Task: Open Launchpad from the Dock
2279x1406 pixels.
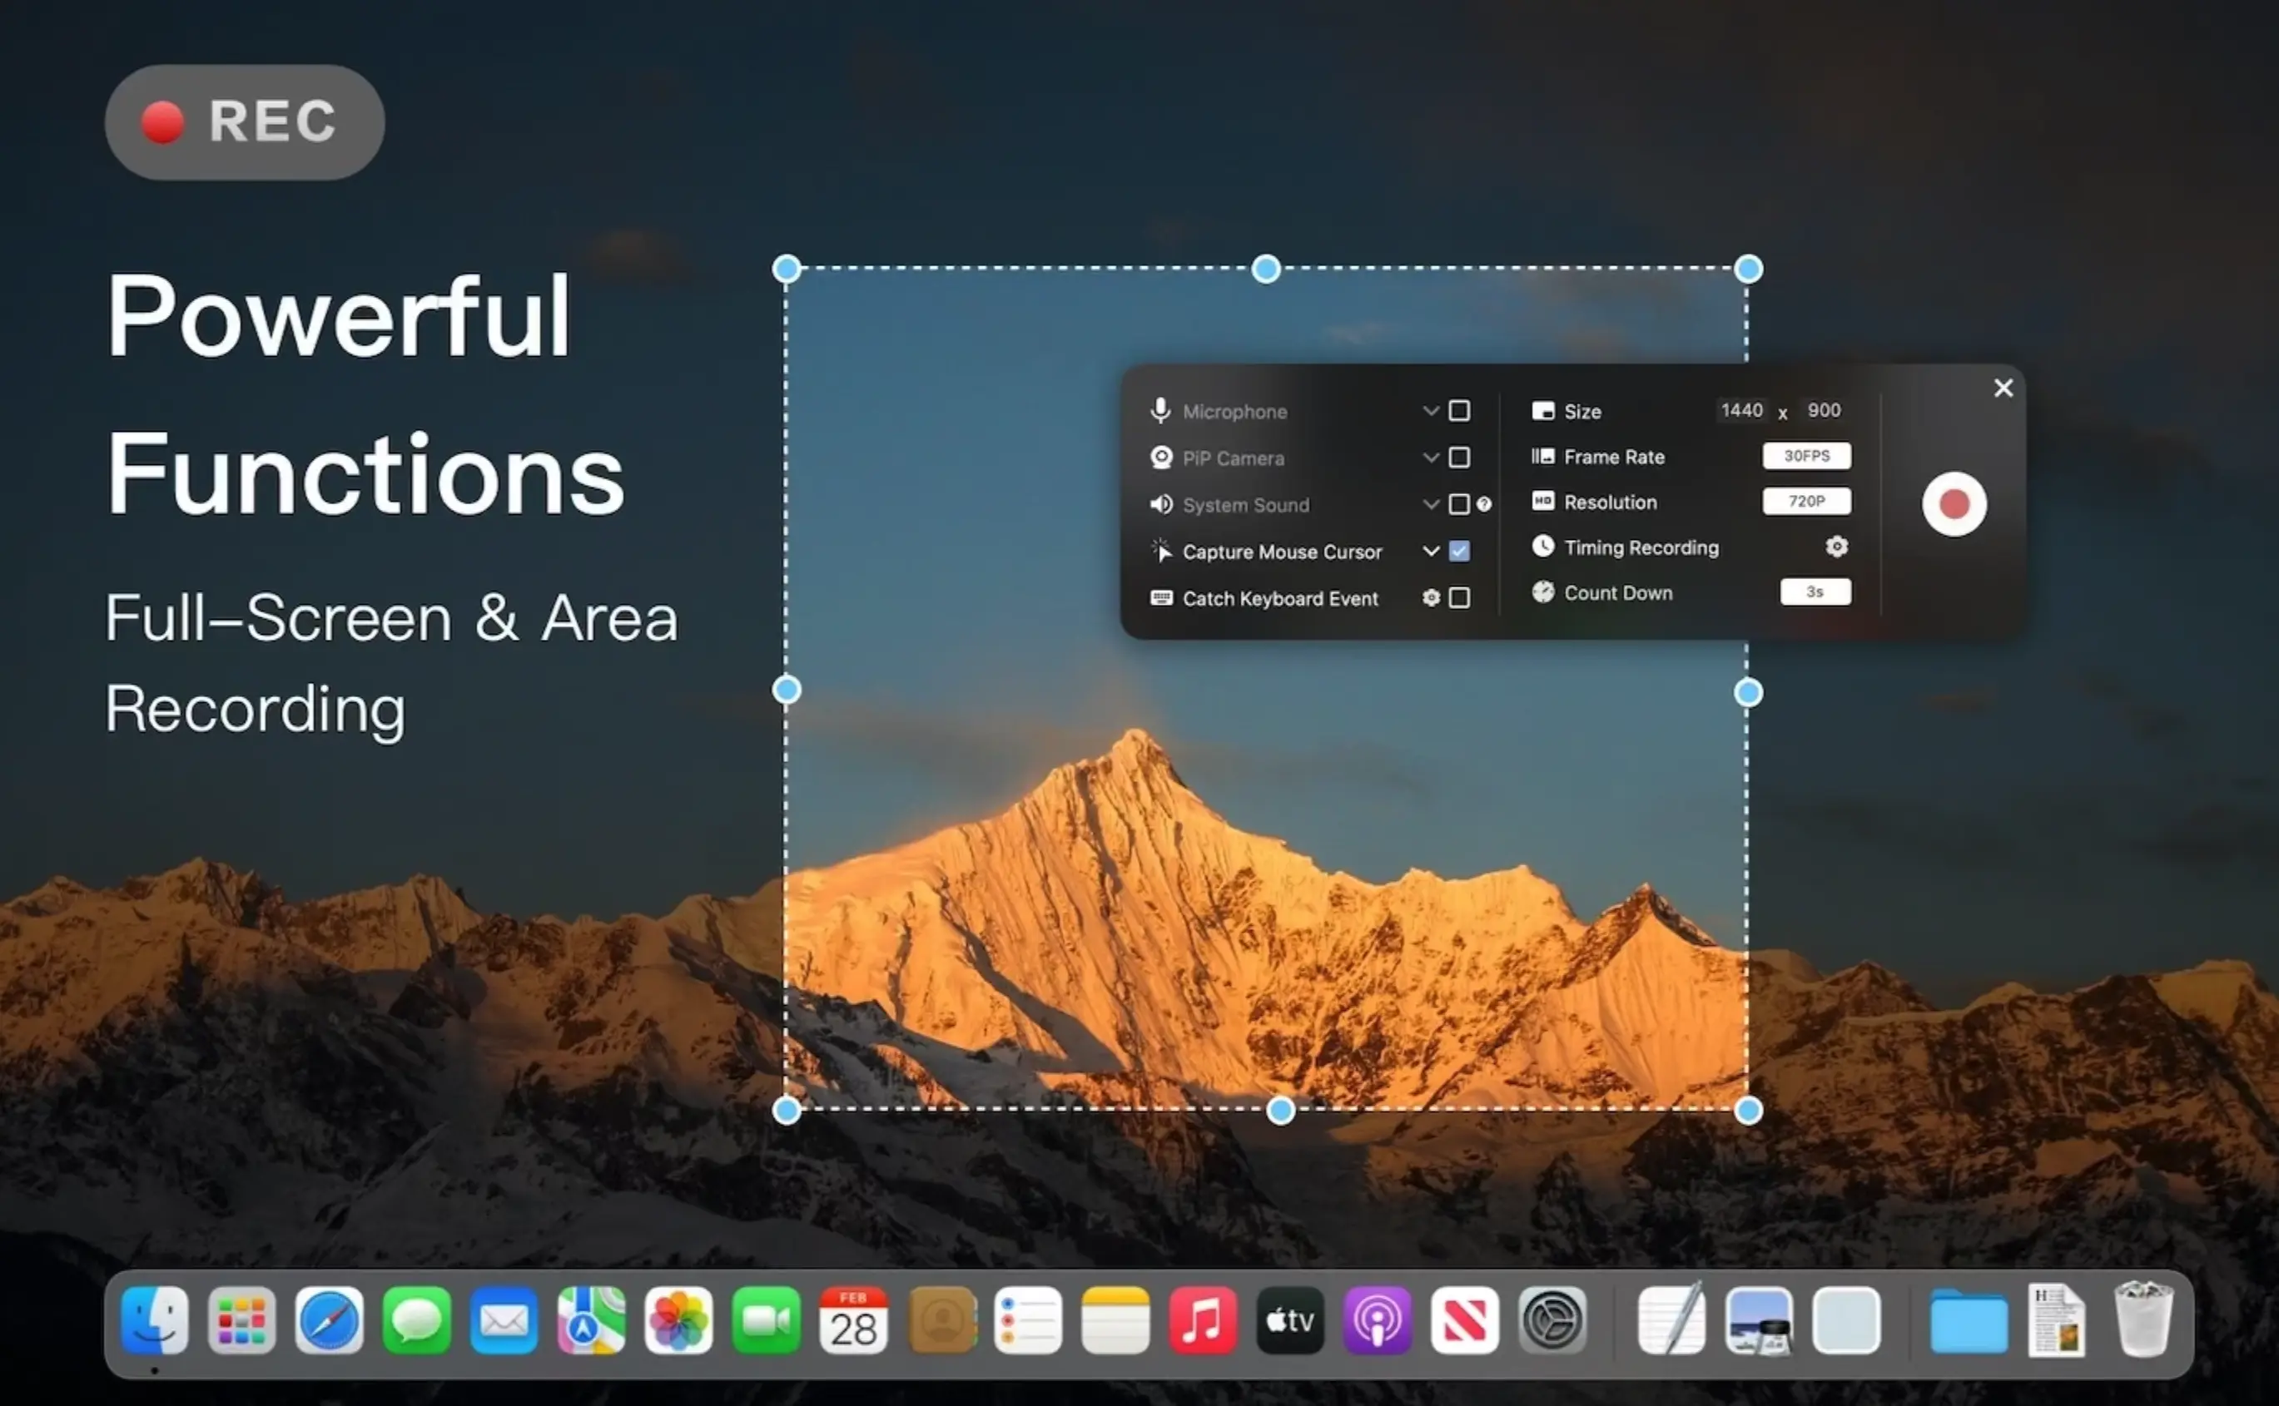Action: [242, 1320]
